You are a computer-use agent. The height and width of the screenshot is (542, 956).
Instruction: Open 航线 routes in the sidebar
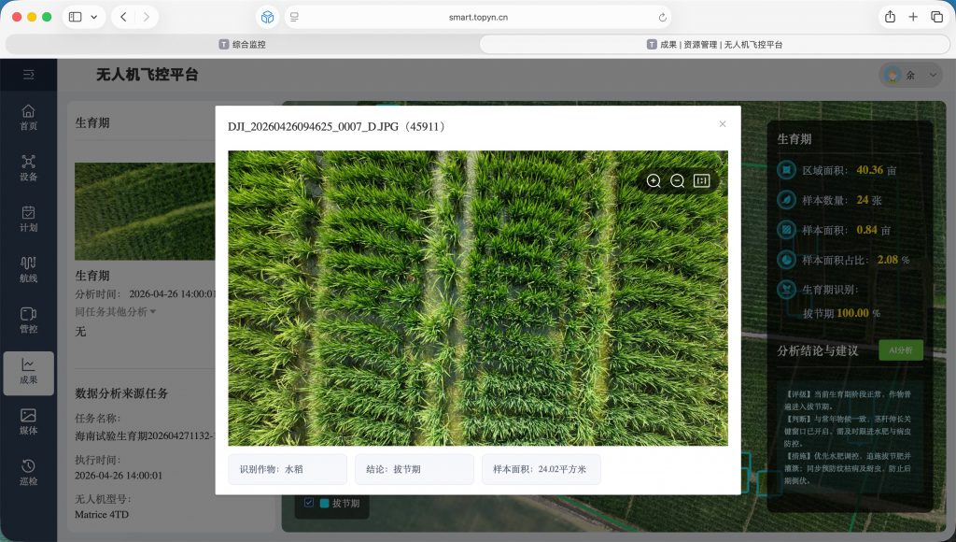(x=29, y=269)
